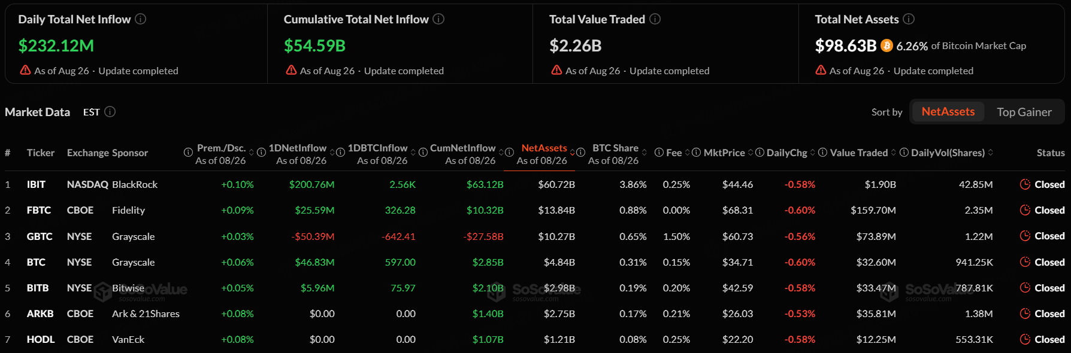This screenshot has width=1071, height=353.
Task: Click clock status icon in IBIT row
Action: click(x=1025, y=184)
